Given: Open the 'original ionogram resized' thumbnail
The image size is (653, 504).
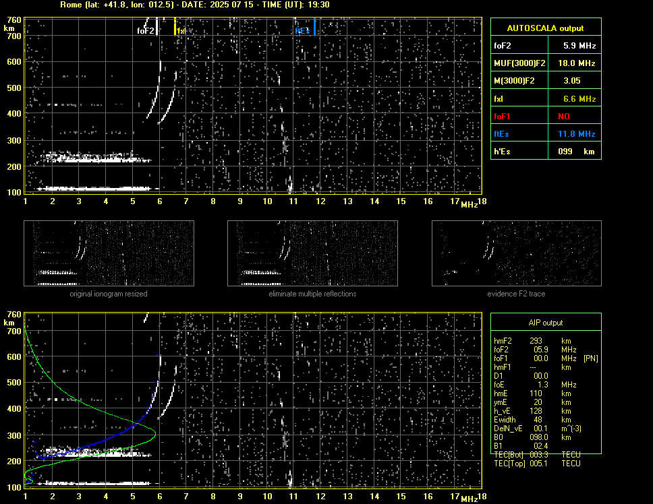Looking at the screenshot, I should tap(109, 253).
